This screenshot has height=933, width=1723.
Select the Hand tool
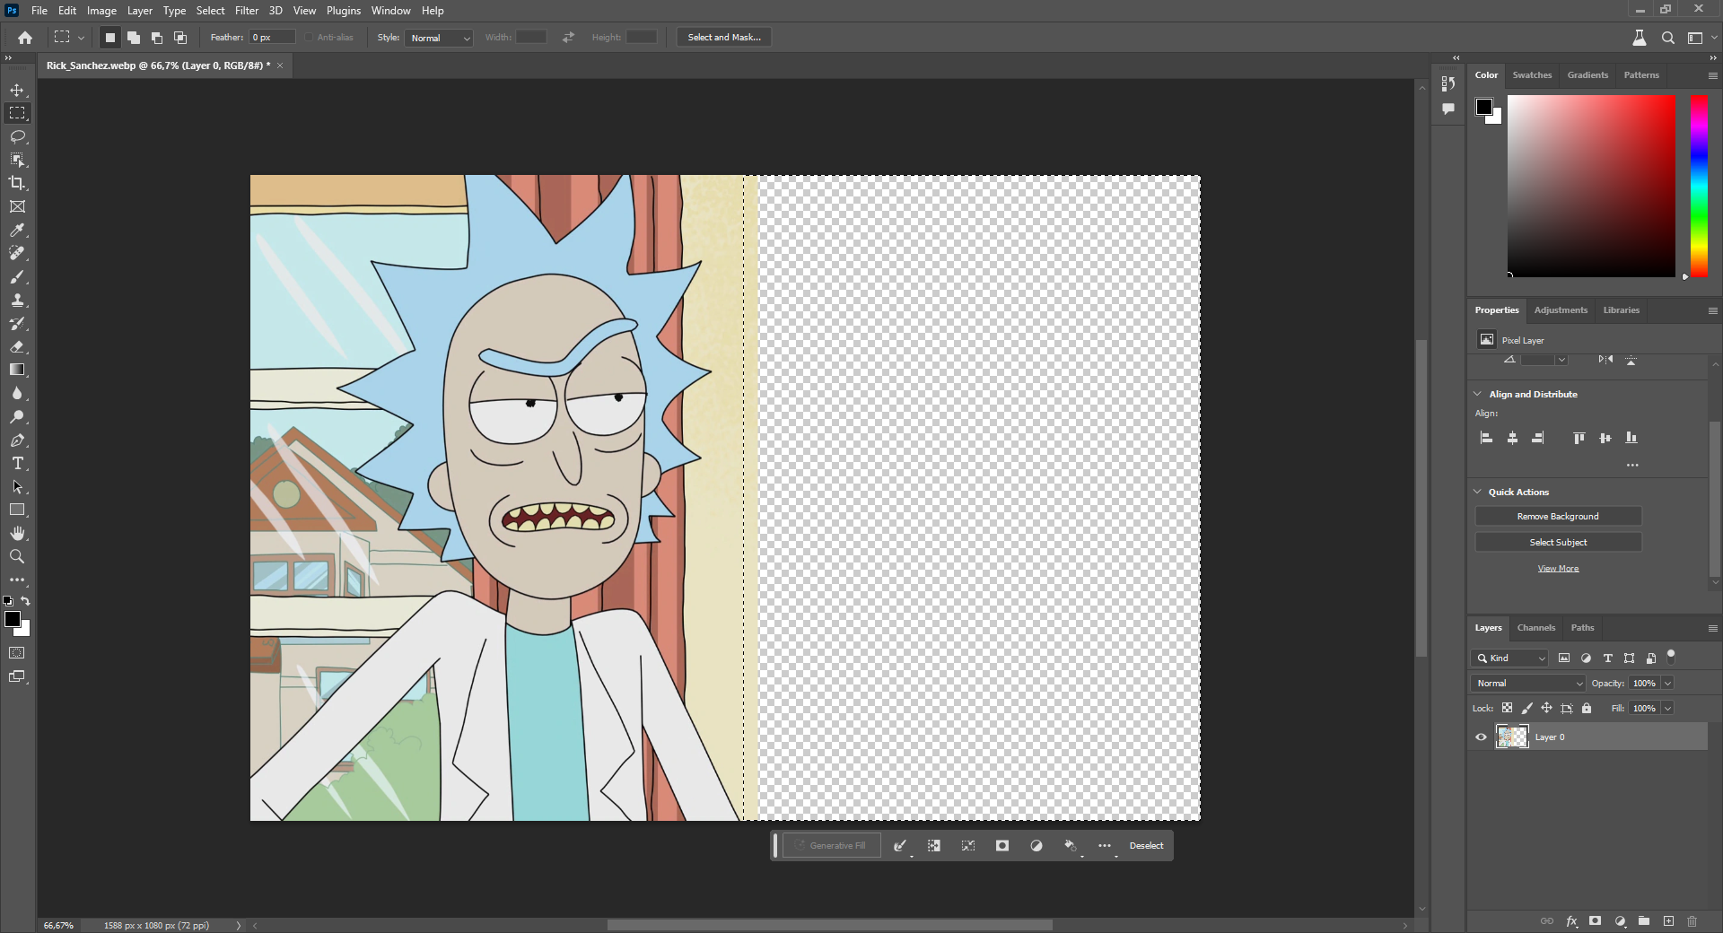(17, 533)
